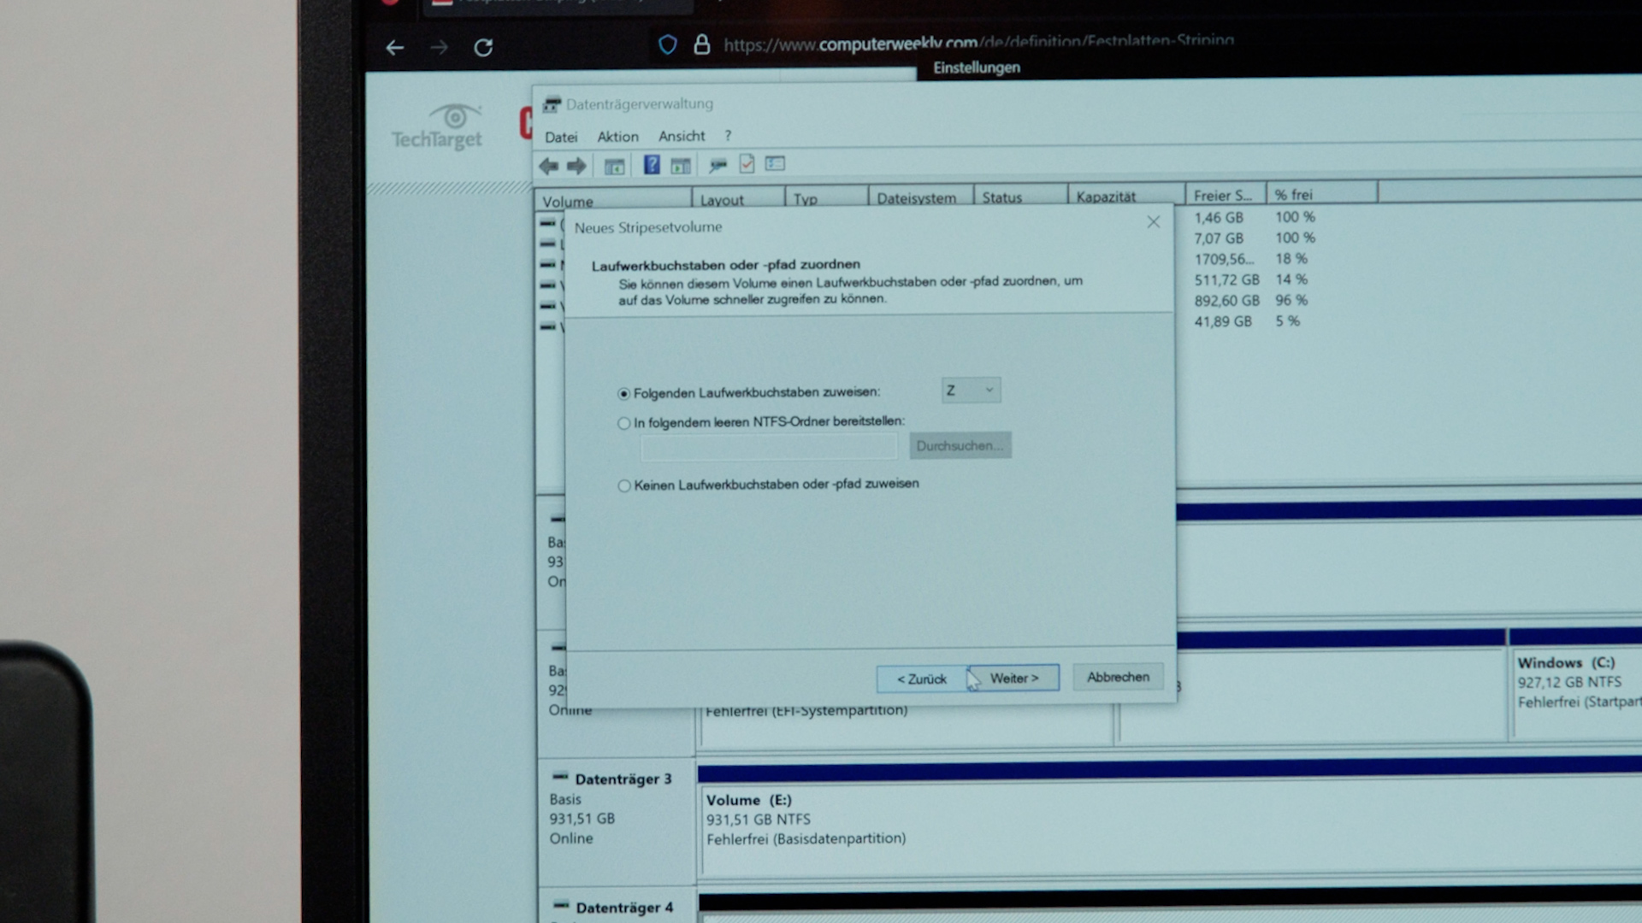
Task: Sort by the % frei column header
Action: click(x=1322, y=194)
